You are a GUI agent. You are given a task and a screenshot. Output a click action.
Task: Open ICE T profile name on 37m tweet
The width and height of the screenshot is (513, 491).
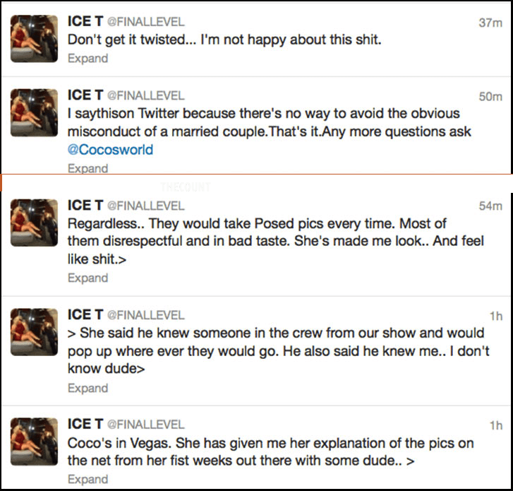[85, 22]
